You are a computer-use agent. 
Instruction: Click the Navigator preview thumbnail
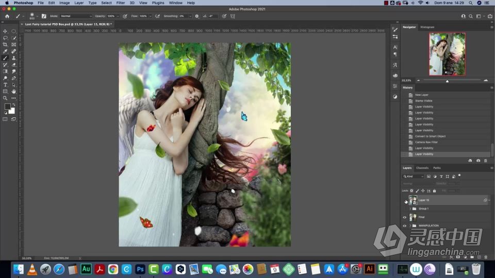click(x=447, y=54)
